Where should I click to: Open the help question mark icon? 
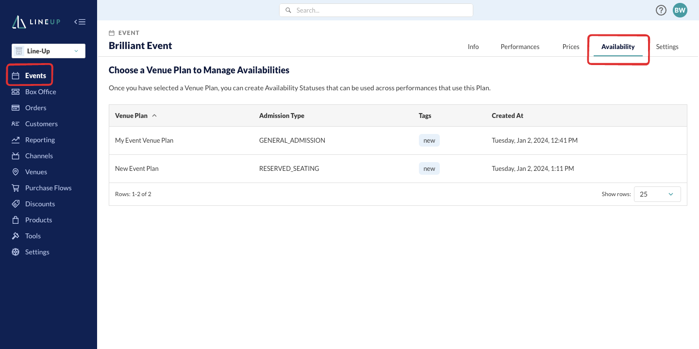[x=661, y=10]
